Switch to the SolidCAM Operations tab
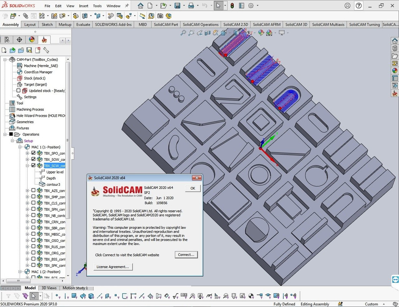This screenshot has height=307, width=399. click(201, 25)
